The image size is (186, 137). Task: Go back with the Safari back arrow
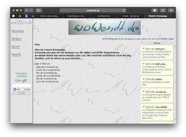click(26, 10)
